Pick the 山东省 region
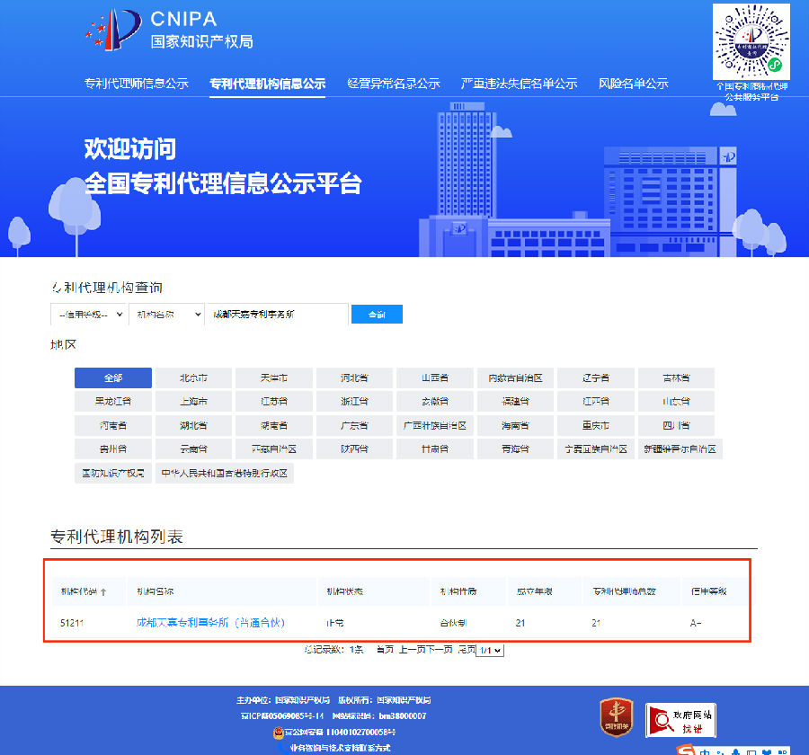The height and width of the screenshot is (755, 809). (x=676, y=401)
